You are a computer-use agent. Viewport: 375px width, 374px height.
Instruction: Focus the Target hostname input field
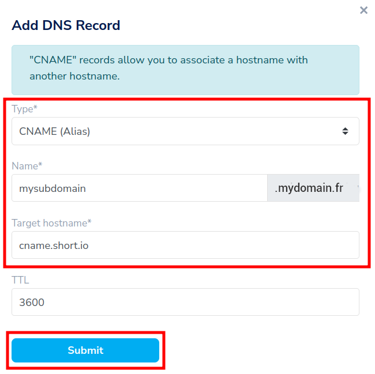[x=185, y=245]
